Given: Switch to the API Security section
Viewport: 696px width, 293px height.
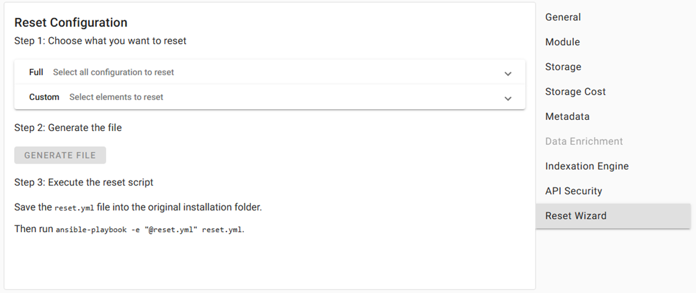Looking at the screenshot, I should (x=573, y=191).
